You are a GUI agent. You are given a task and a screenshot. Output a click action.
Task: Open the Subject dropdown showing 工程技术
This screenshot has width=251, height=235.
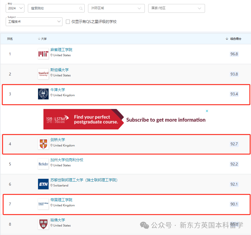(34, 22)
